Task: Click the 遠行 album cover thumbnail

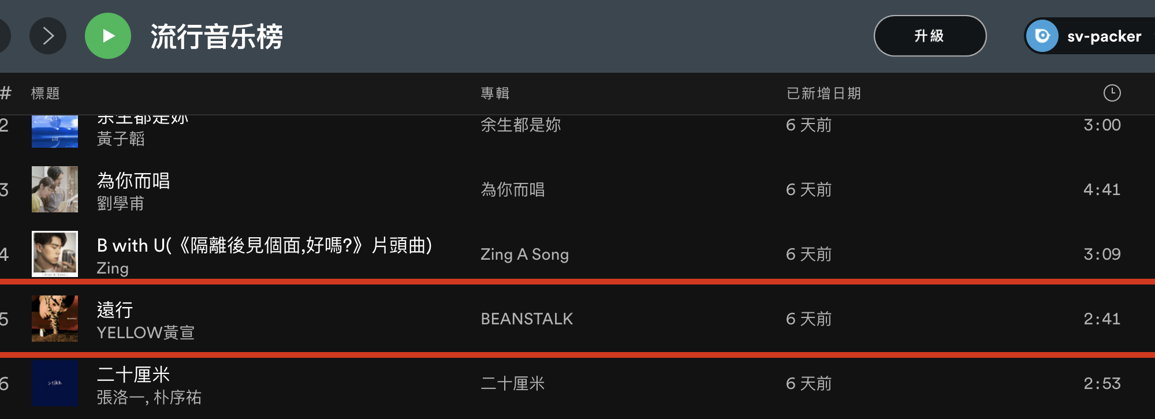Action: pos(55,319)
